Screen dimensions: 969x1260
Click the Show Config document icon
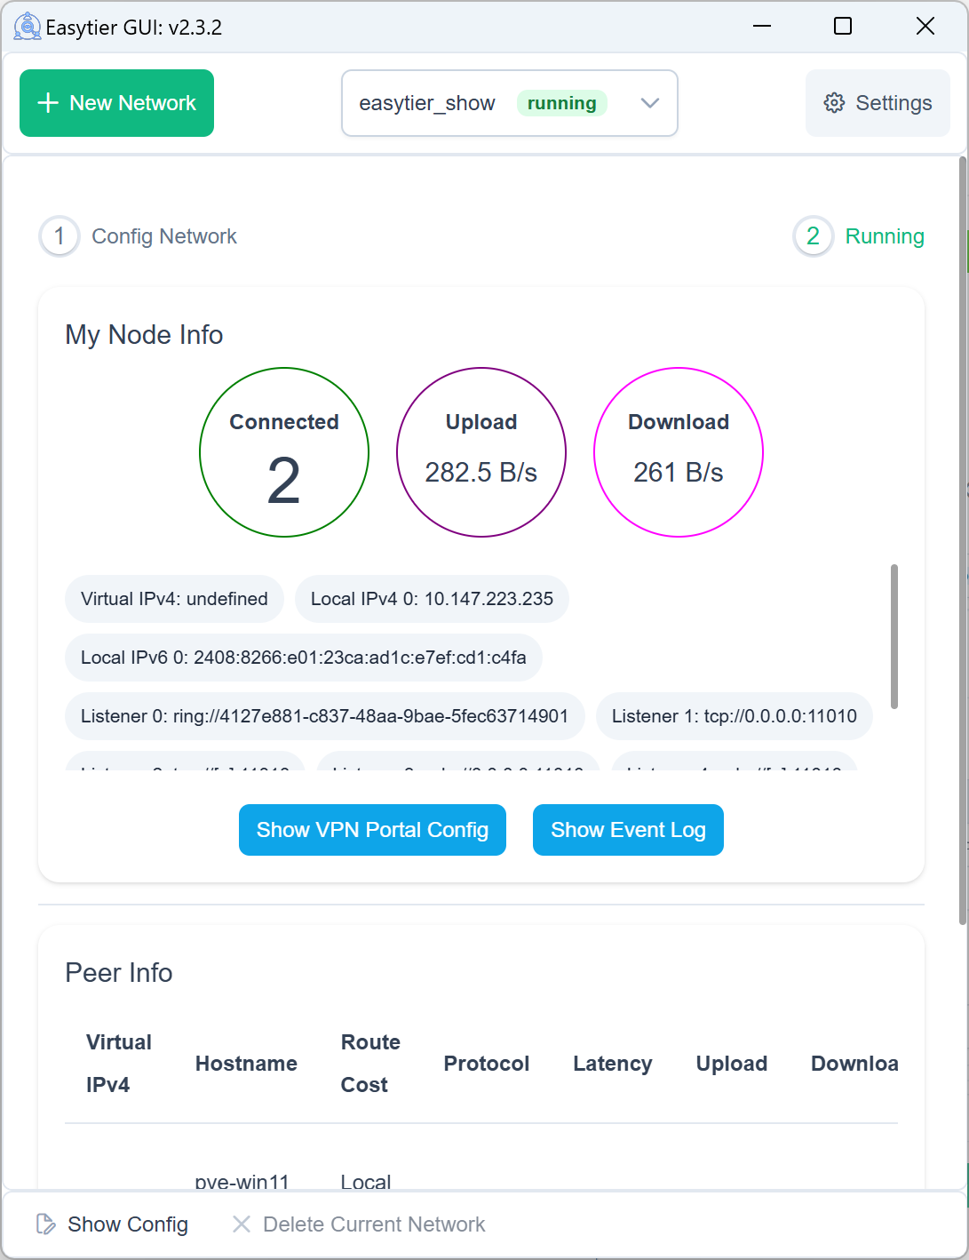(44, 1224)
